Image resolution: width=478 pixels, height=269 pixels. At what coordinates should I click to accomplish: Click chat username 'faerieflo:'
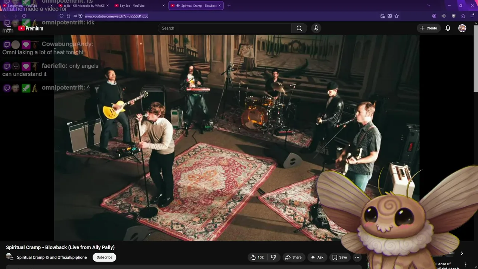(x=55, y=66)
